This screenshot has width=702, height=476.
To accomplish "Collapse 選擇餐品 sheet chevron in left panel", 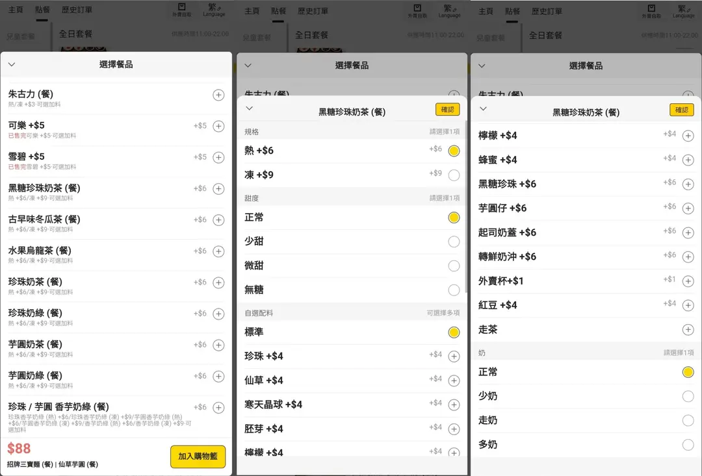I will pos(12,64).
